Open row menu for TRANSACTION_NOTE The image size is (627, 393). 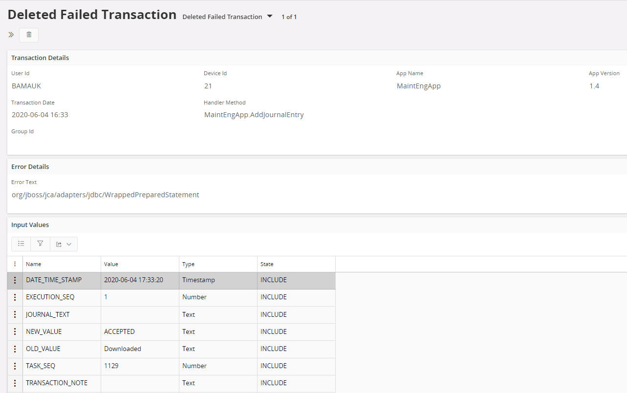(15, 383)
